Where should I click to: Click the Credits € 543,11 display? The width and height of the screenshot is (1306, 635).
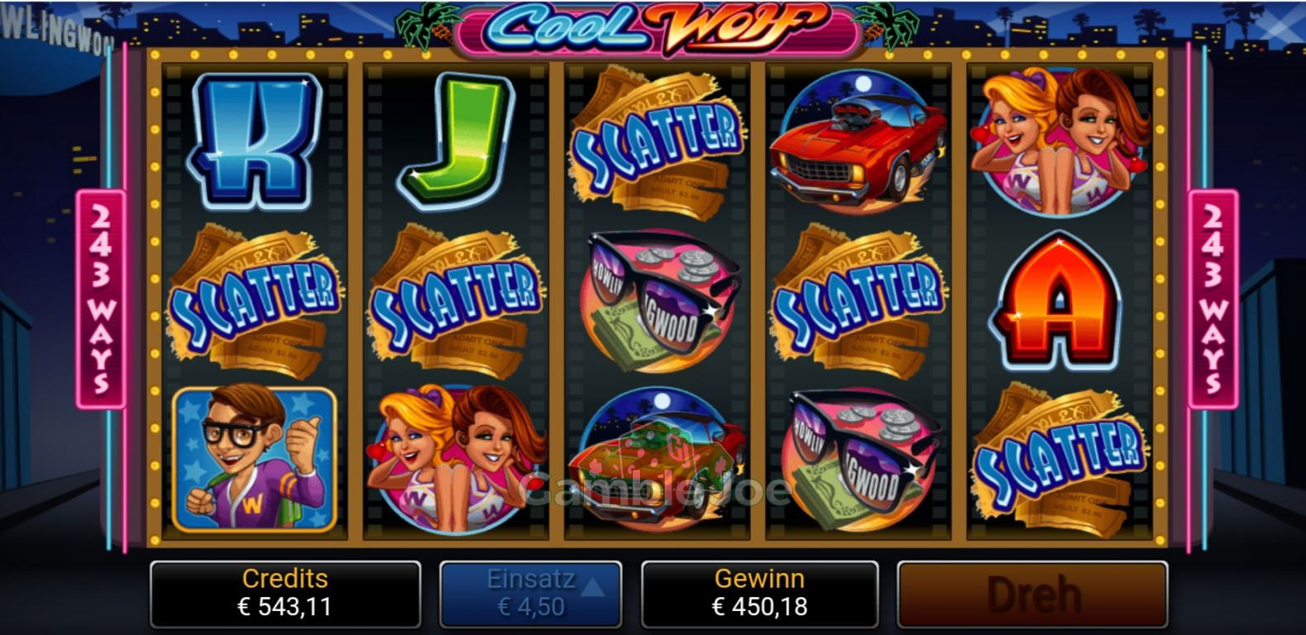[x=285, y=594]
